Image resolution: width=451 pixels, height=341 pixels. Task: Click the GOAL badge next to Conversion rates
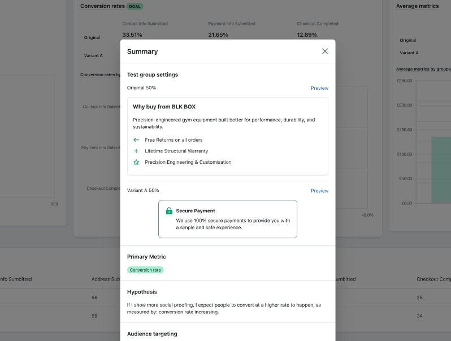pos(135,6)
